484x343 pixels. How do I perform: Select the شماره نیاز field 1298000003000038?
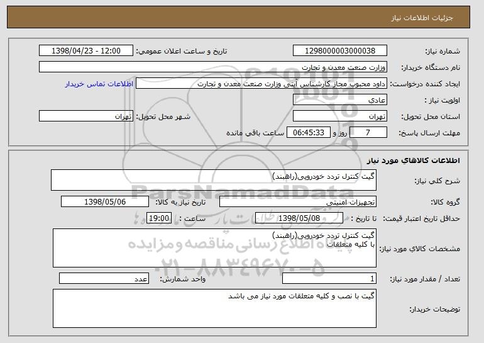[x=340, y=51]
